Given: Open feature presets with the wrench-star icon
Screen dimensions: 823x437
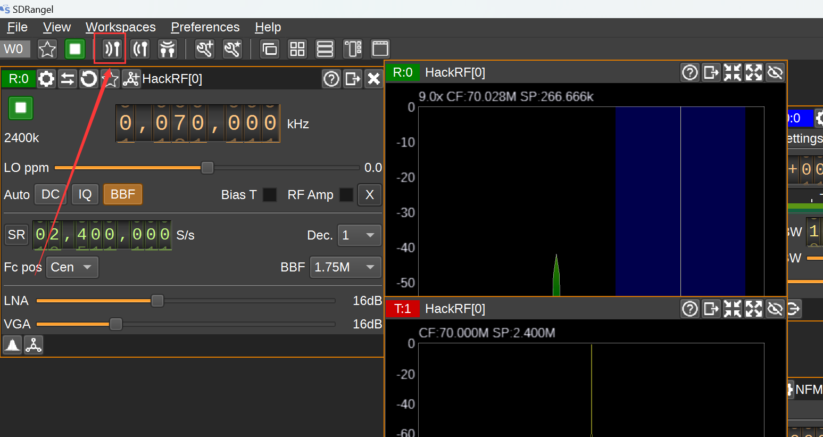Looking at the screenshot, I should coord(232,49).
